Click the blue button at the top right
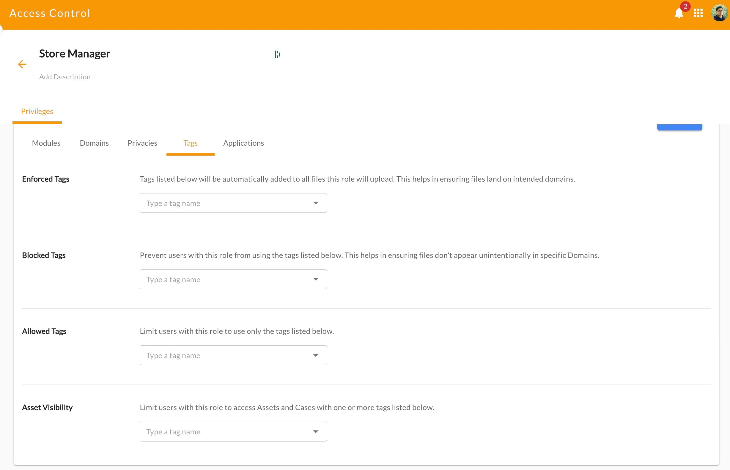The image size is (730, 470). (x=679, y=127)
